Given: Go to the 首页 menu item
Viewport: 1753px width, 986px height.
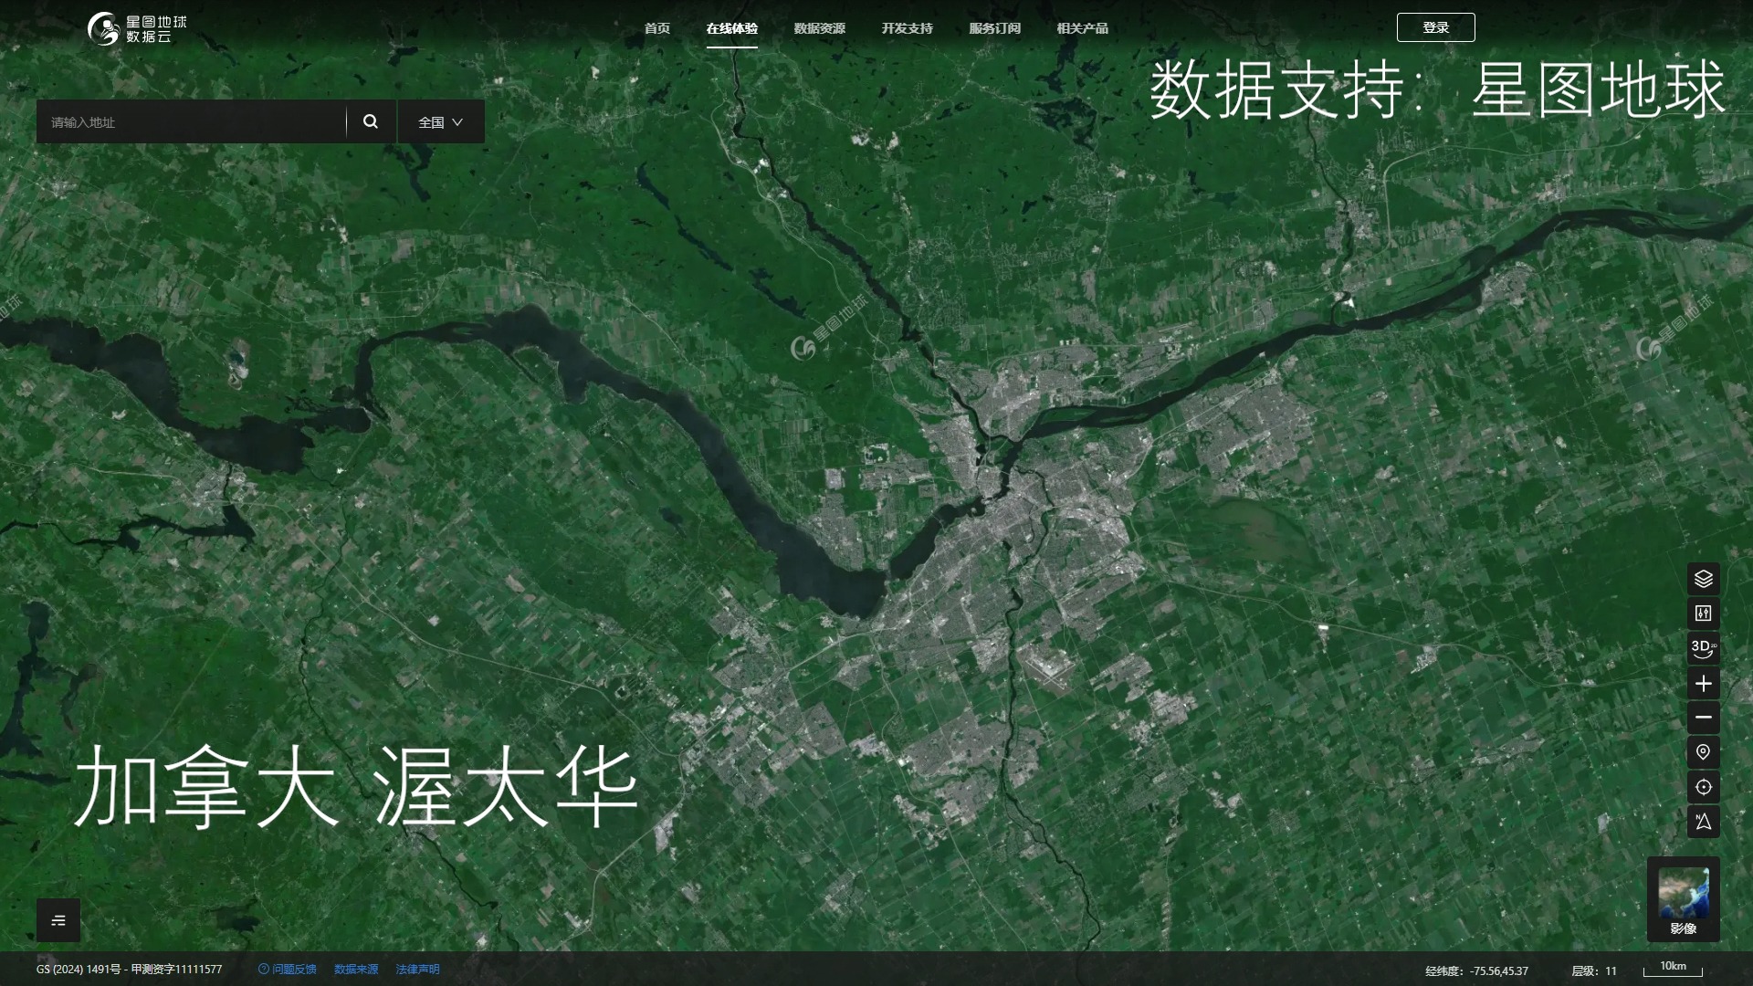Looking at the screenshot, I should [656, 28].
